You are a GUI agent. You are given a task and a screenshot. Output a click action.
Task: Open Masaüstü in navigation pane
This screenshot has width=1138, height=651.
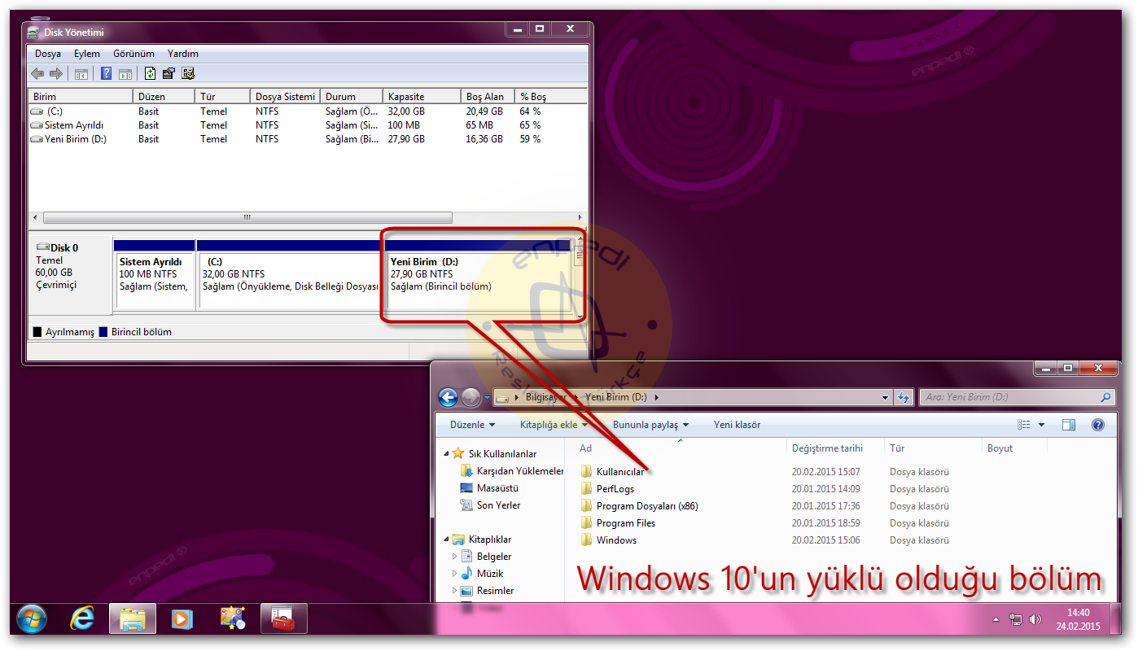pyautogui.click(x=489, y=488)
